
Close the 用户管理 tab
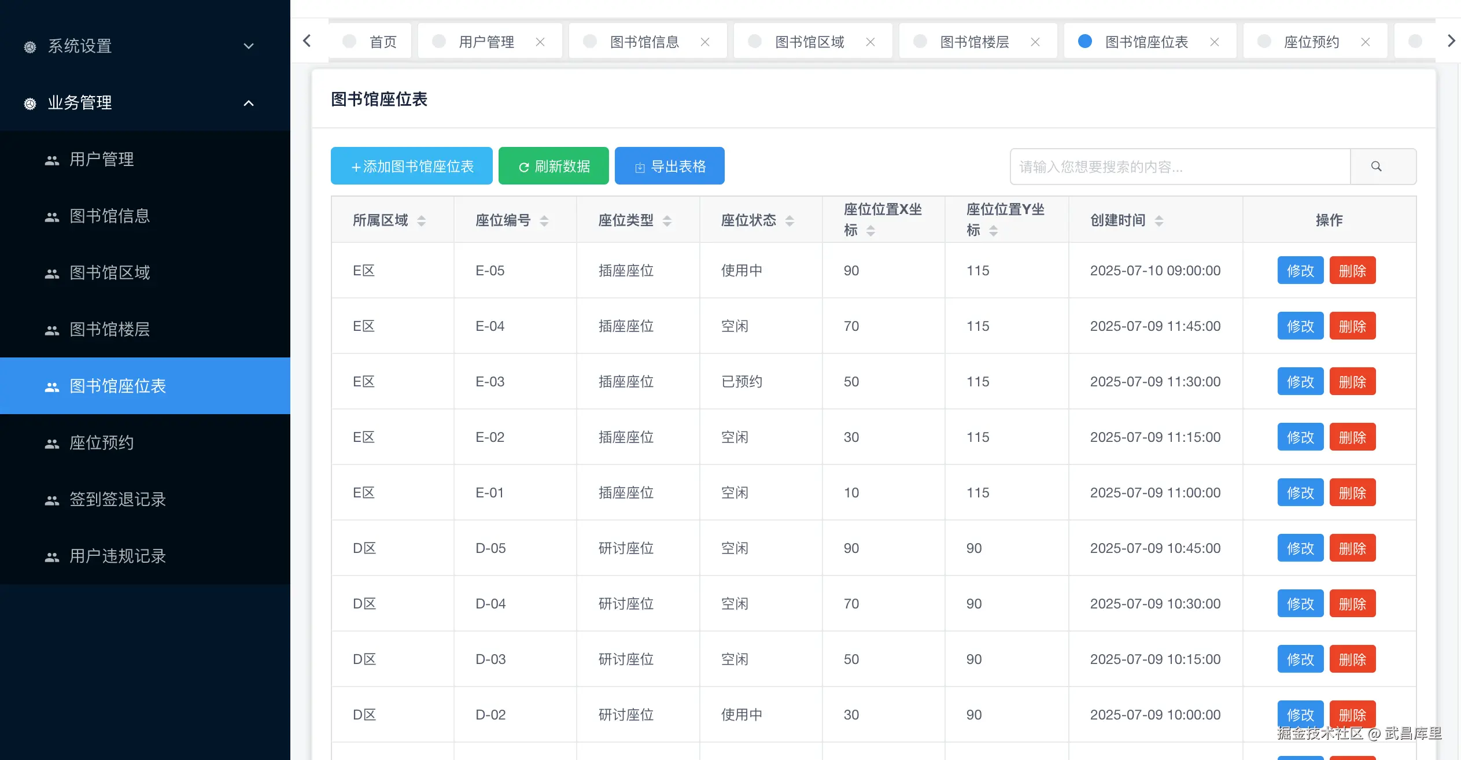(540, 42)
